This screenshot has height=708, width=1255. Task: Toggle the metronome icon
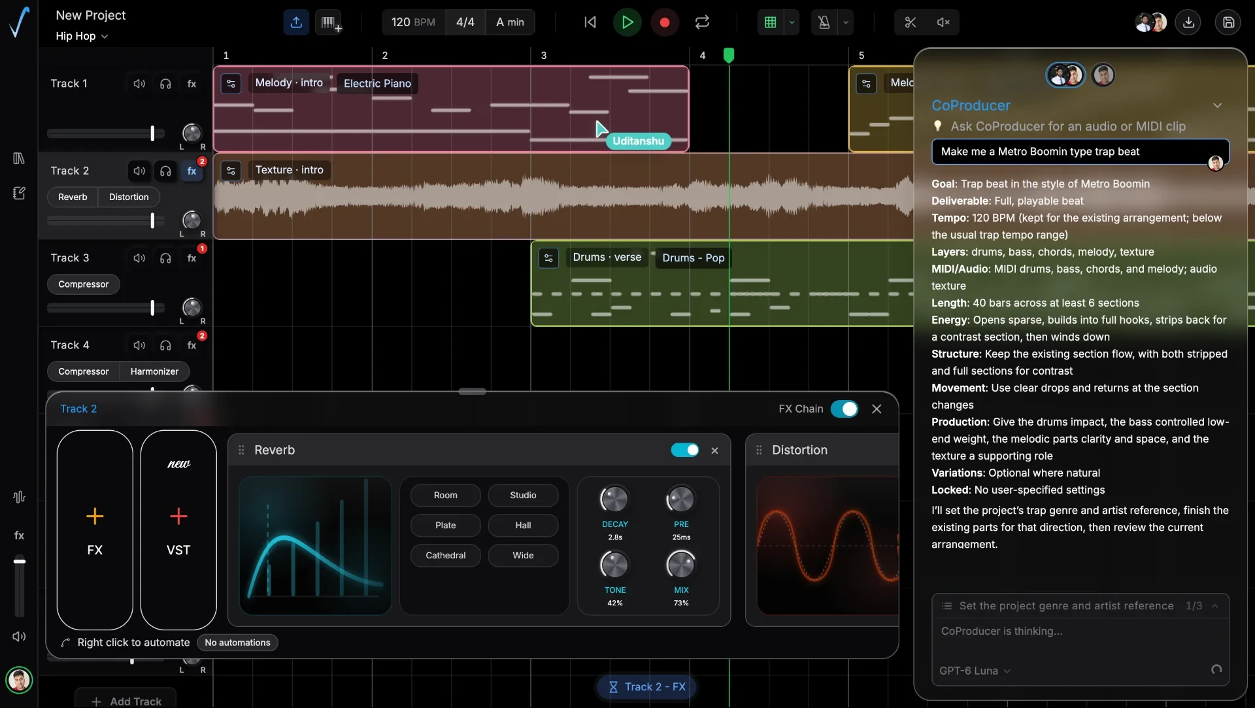pyautogui.click(x=824, y=22)
